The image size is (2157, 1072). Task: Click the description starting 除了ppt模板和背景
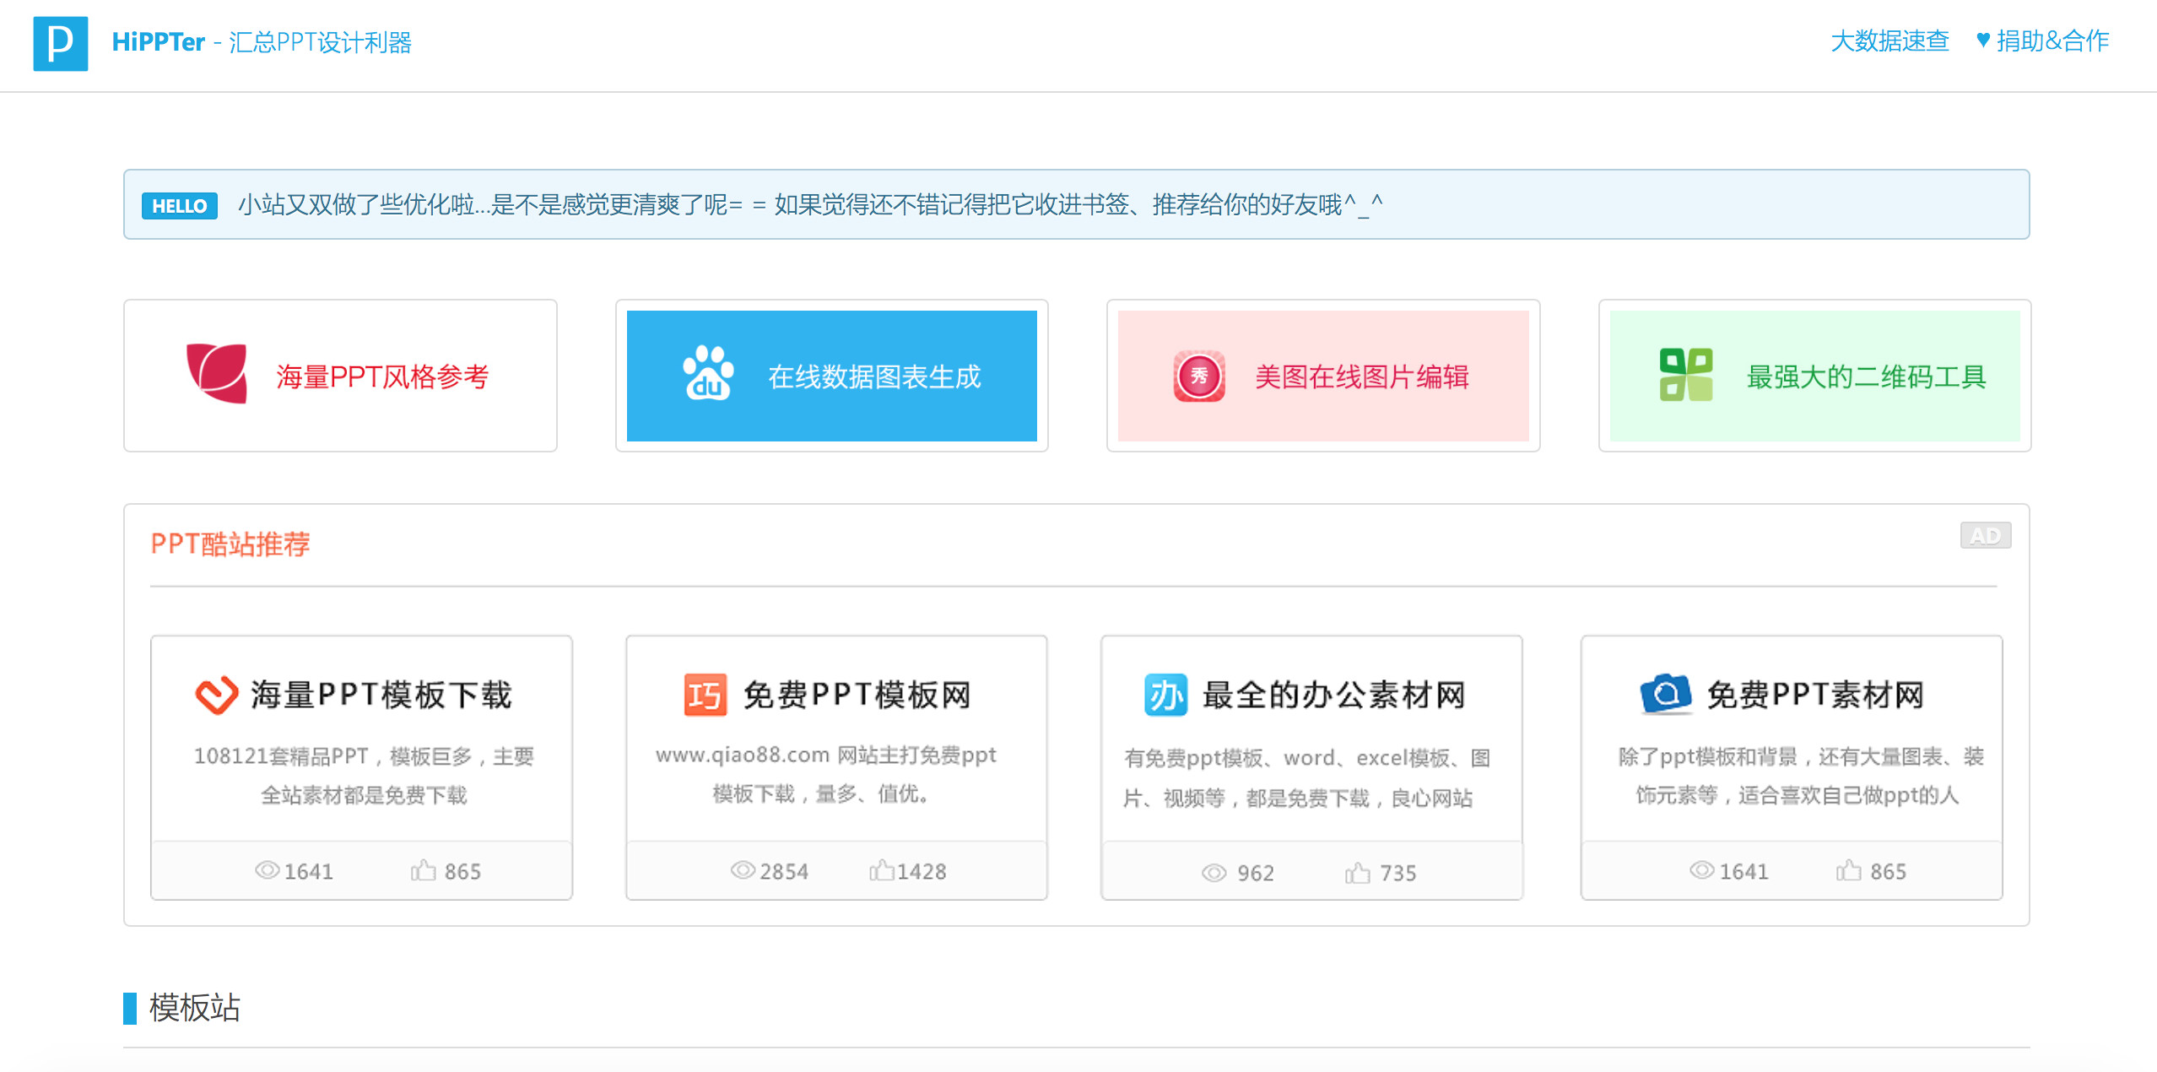[x=1800, y=776]
